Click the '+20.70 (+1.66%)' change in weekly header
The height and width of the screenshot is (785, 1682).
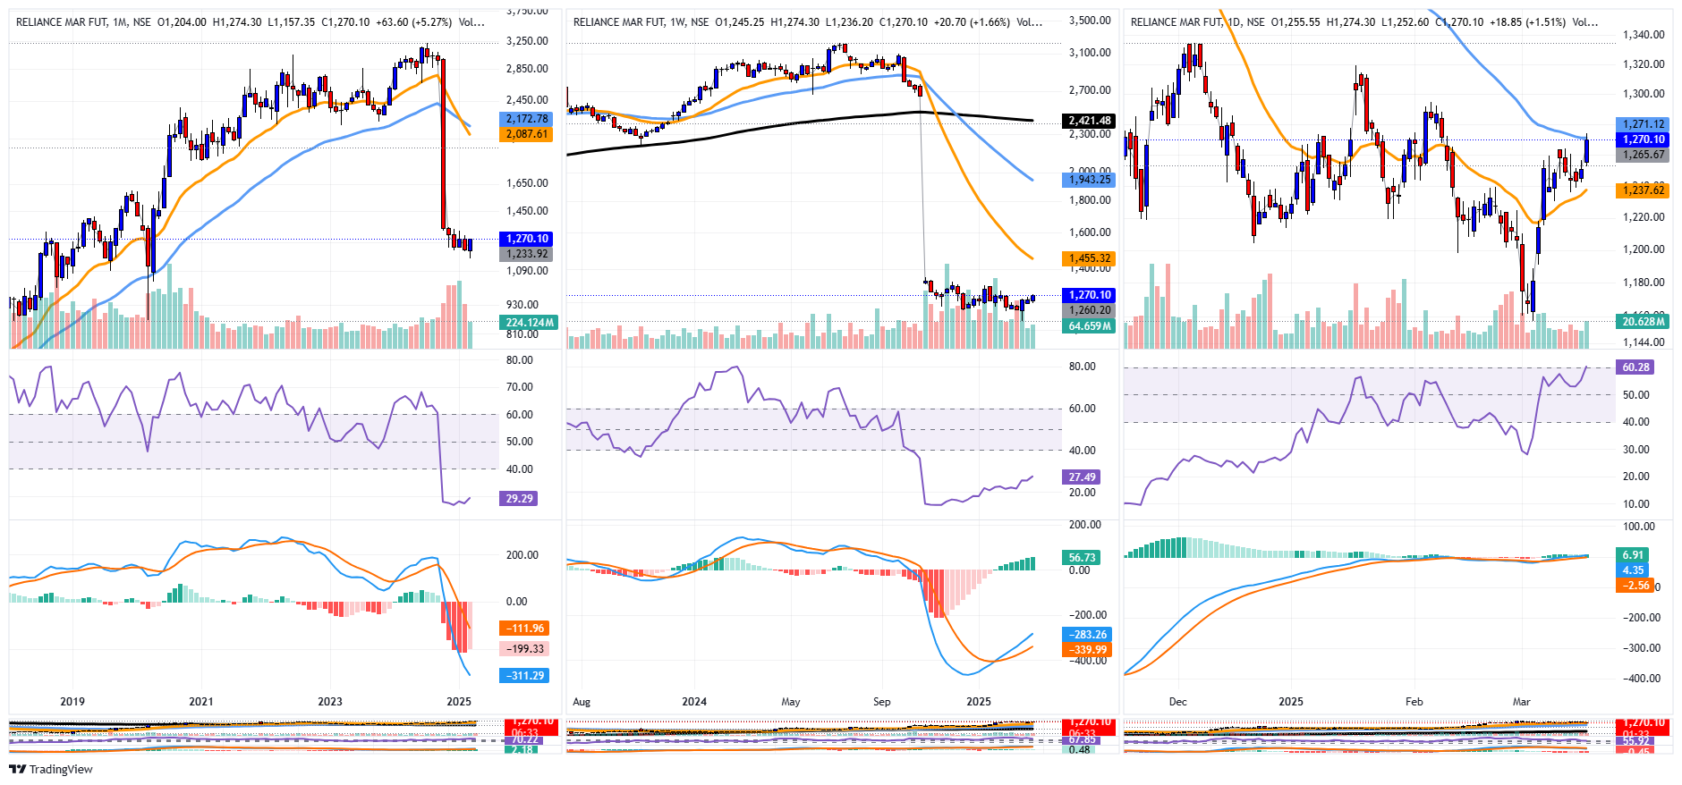972,22
